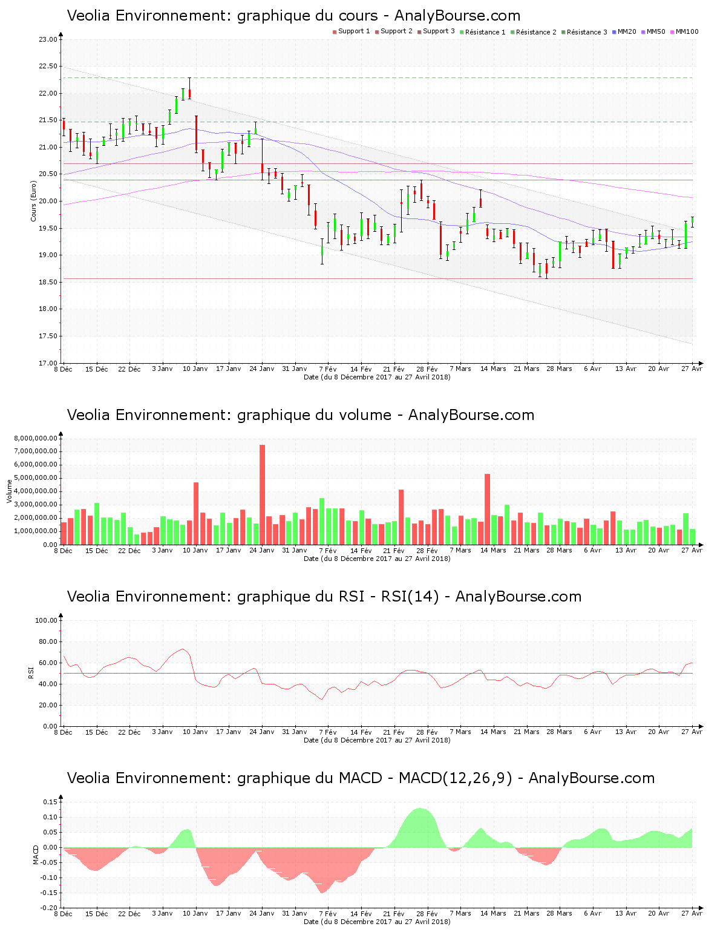Select the Support 2 legend entry
This screenshot has width=726, height=938.
[393, 31]
